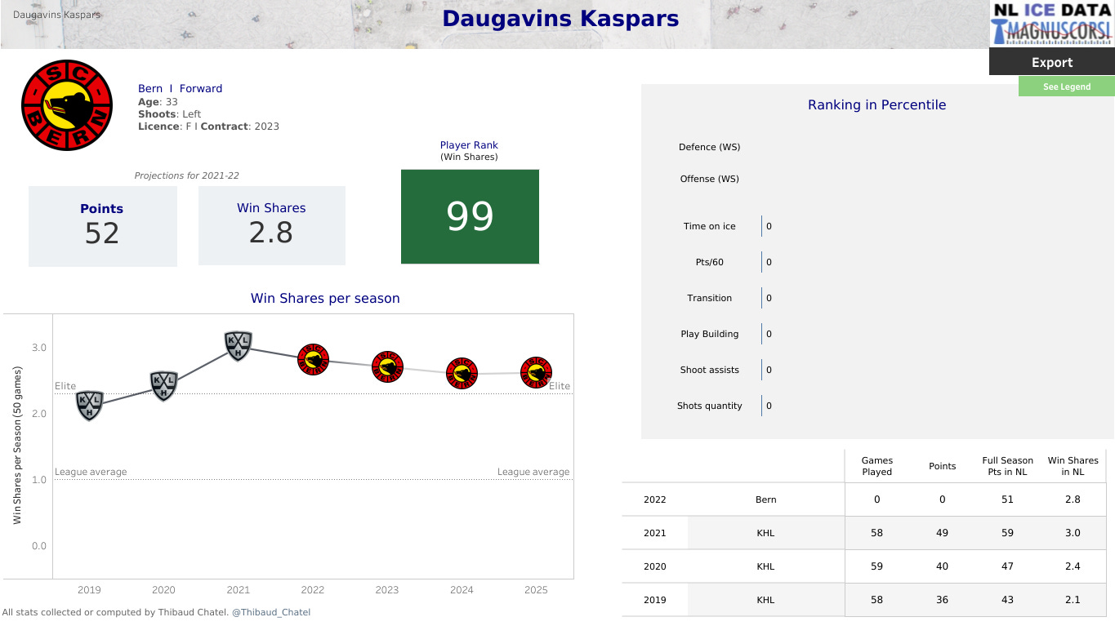
Task: Open the See Legend button
Action: pyautogui.click(x=1066, y=87)
